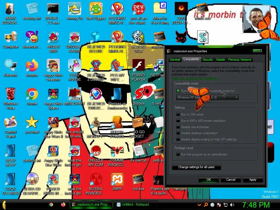Select the PORNO PLAYER Flash icon
Screen dimensions: 280x210
(139, 70)
